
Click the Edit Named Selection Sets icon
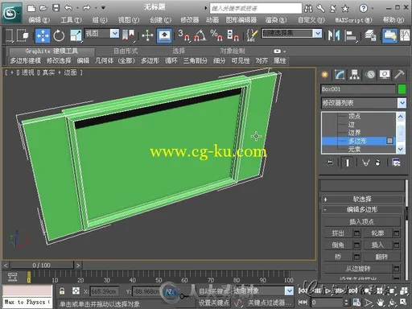point(252,35)
